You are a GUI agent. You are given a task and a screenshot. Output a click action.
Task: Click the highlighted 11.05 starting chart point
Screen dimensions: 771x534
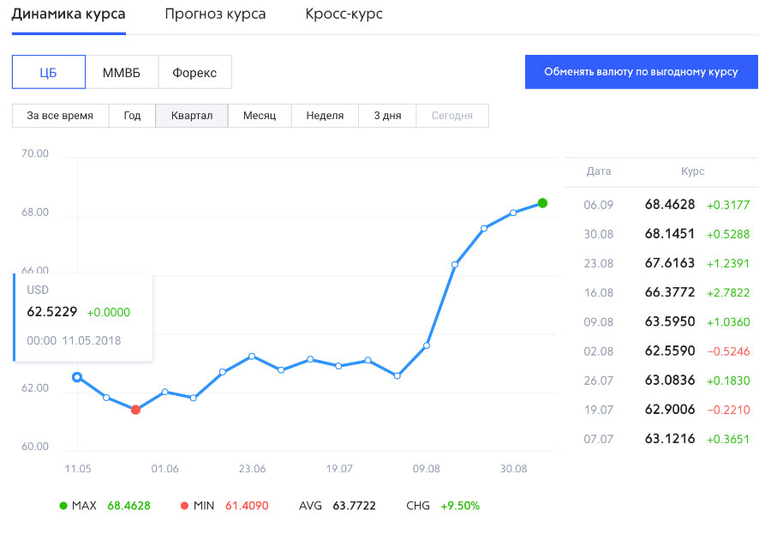pos(77,377)
